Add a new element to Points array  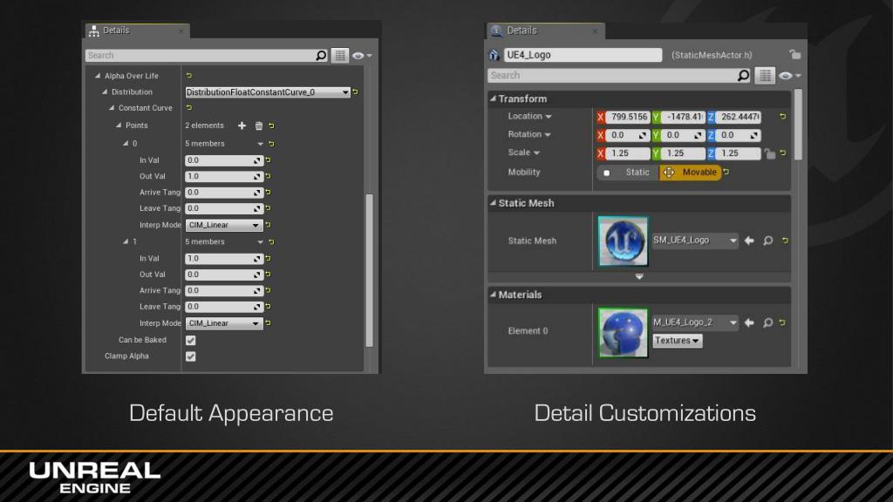point(242,125)
